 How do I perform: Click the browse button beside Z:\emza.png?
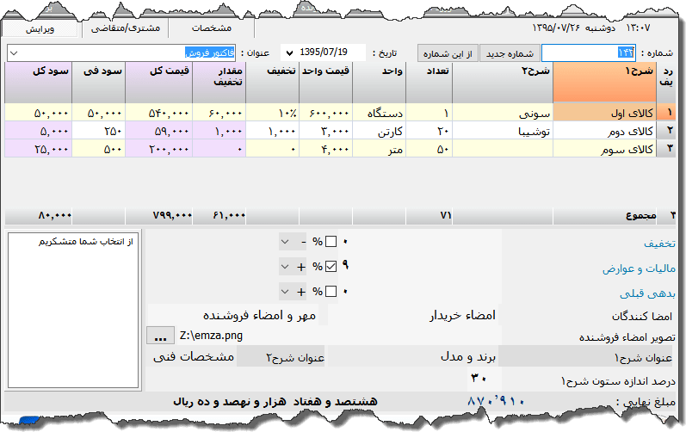[x=159, y=335]
